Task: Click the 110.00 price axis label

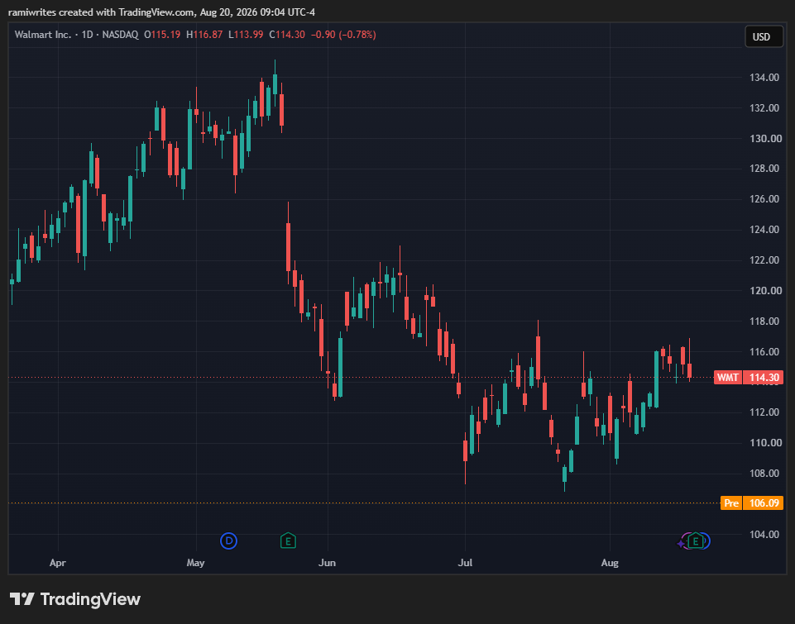Action: tap(765, 443)
